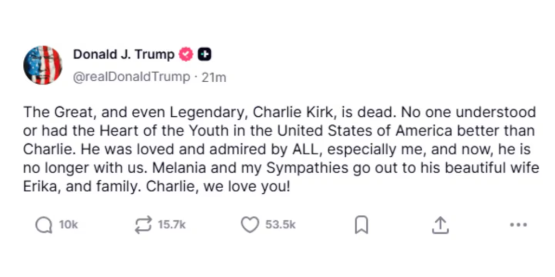The width and height of the screenshot is (555, 277).
Task: Click the Donald J. Trump display name
Action: click(124, 55)
